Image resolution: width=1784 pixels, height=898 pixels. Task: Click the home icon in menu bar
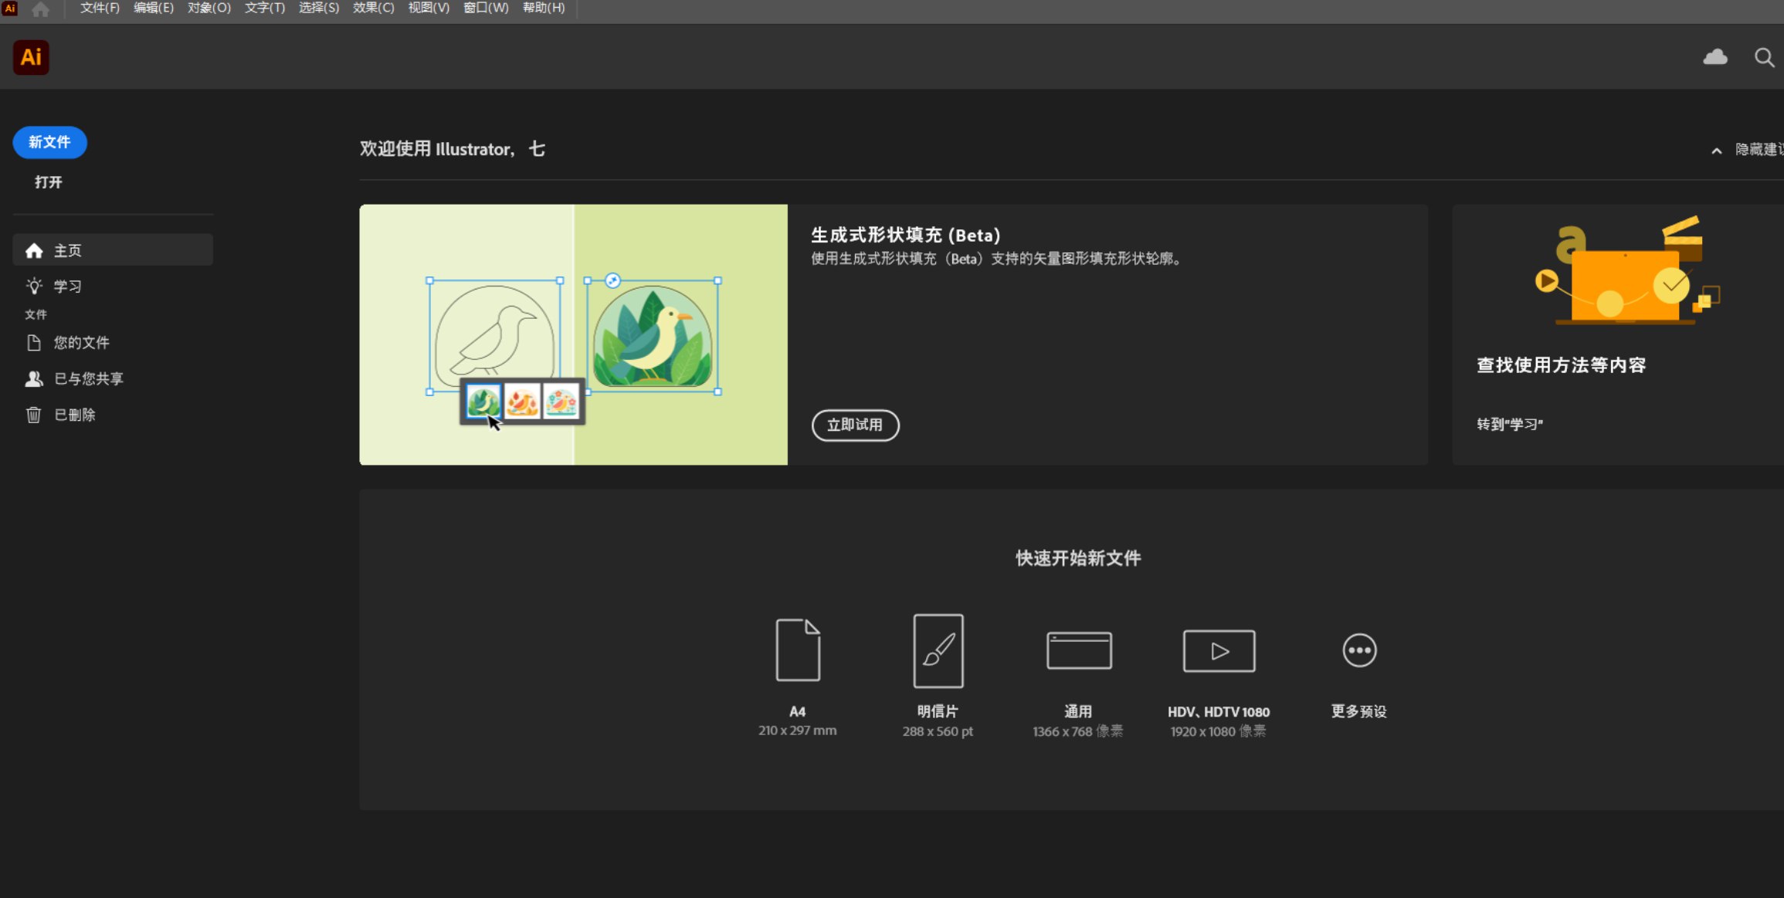tap(40, 8)
